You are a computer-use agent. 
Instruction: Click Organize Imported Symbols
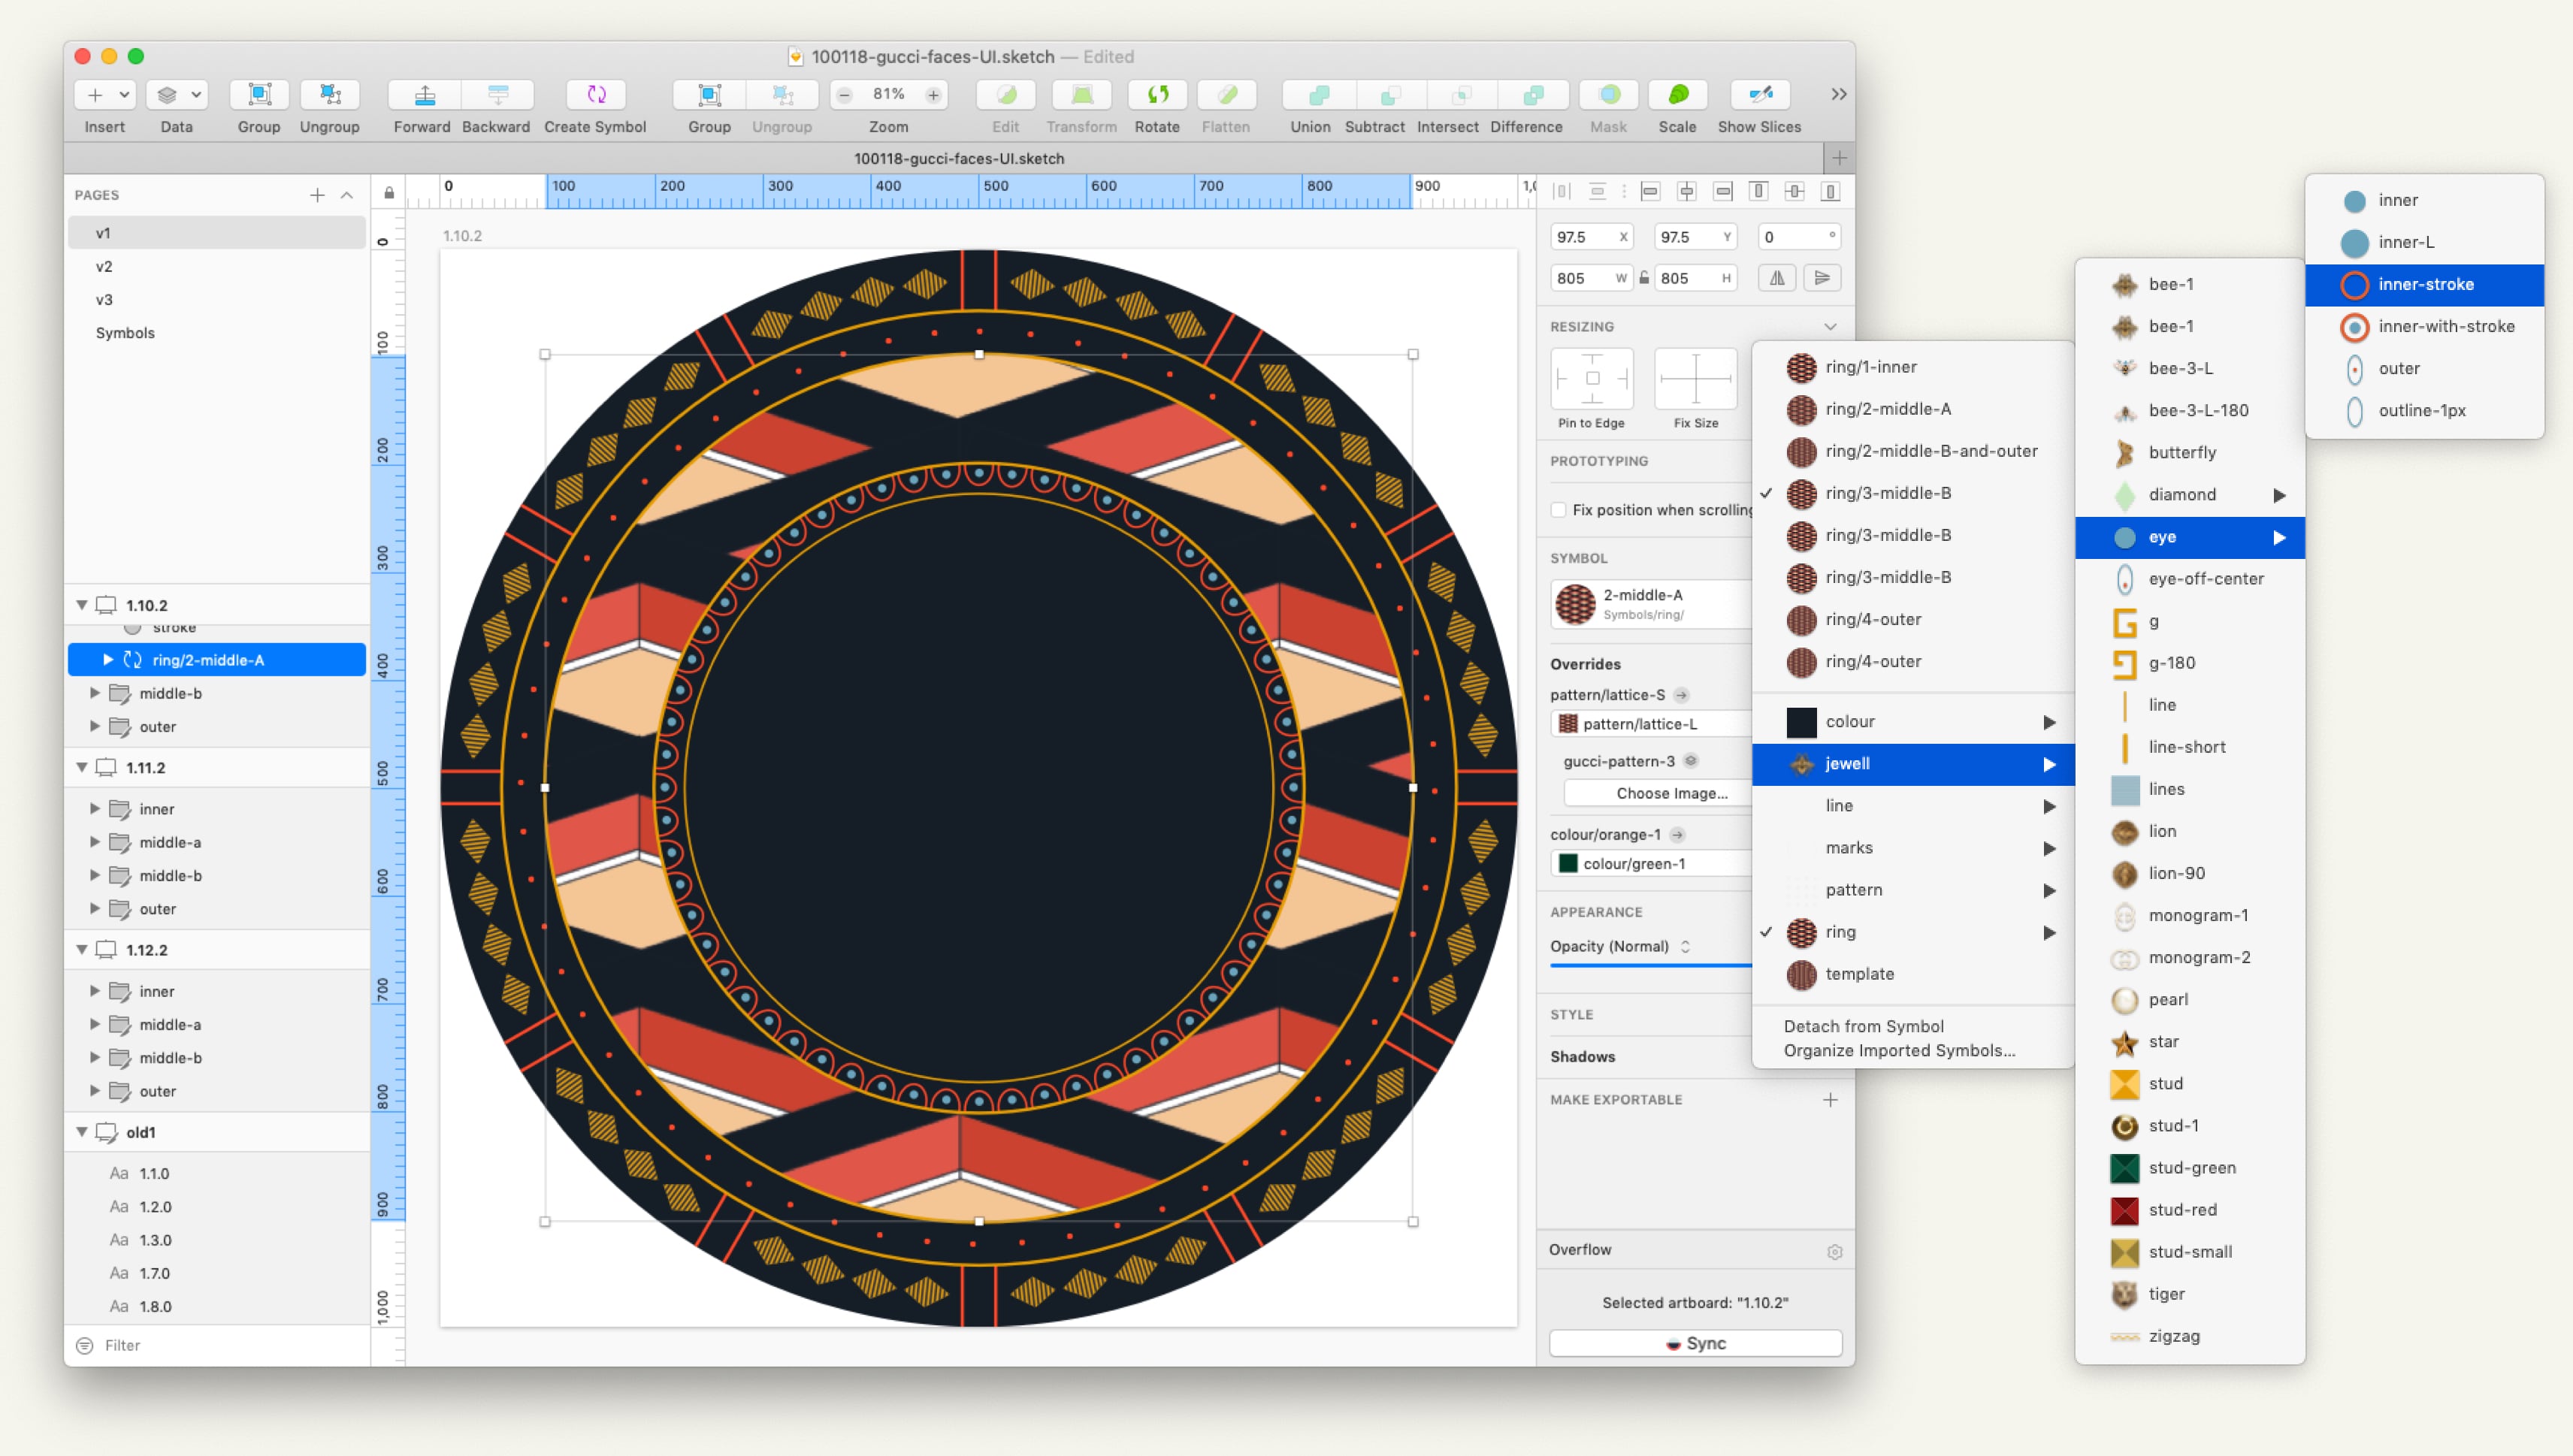(x=1899, y=1051)
